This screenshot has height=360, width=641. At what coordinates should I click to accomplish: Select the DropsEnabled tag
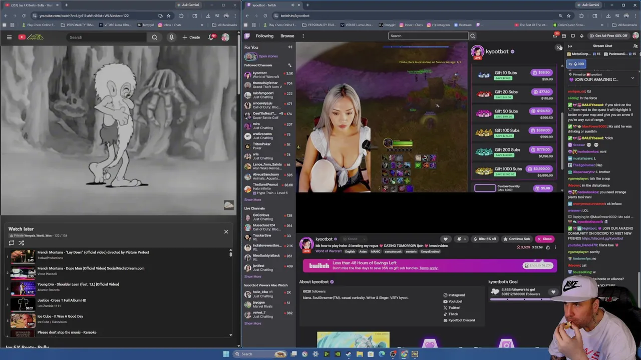point(430,251)
